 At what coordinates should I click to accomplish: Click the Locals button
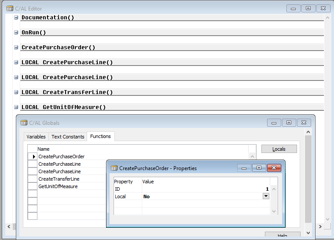click(279, 149)
